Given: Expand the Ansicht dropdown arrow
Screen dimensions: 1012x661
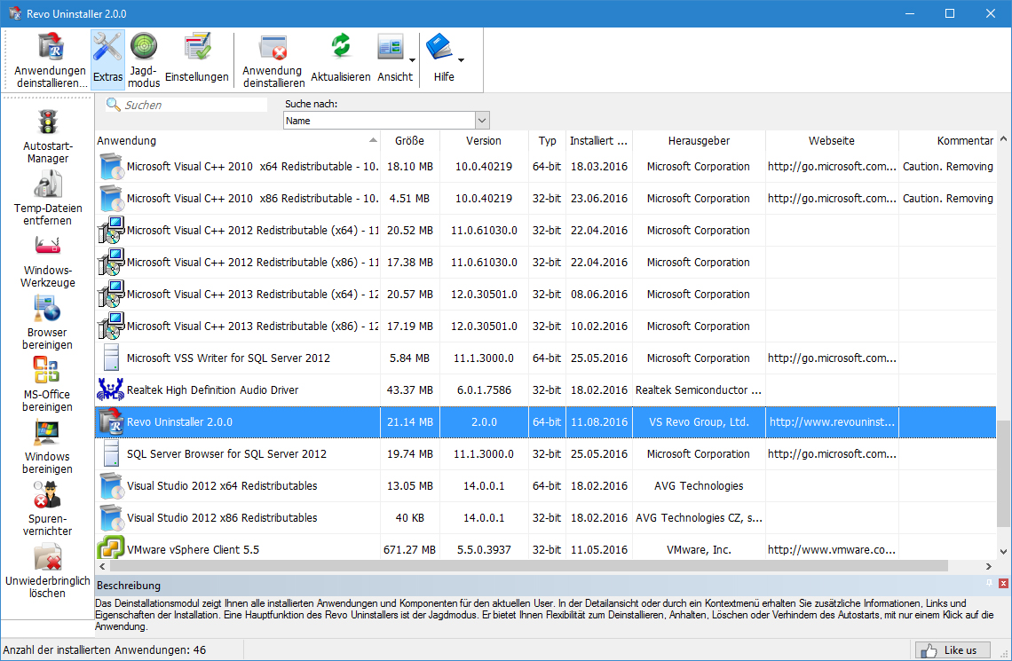Looking at the screenshot, I should tap(413, 60).
